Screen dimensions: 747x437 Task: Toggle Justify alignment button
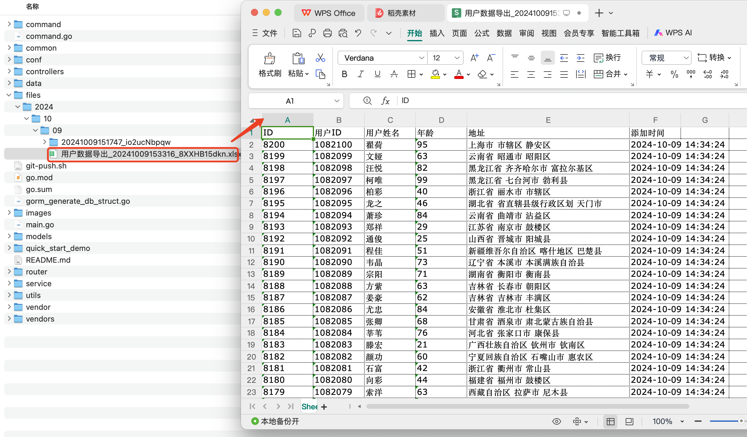click(564, 74)
